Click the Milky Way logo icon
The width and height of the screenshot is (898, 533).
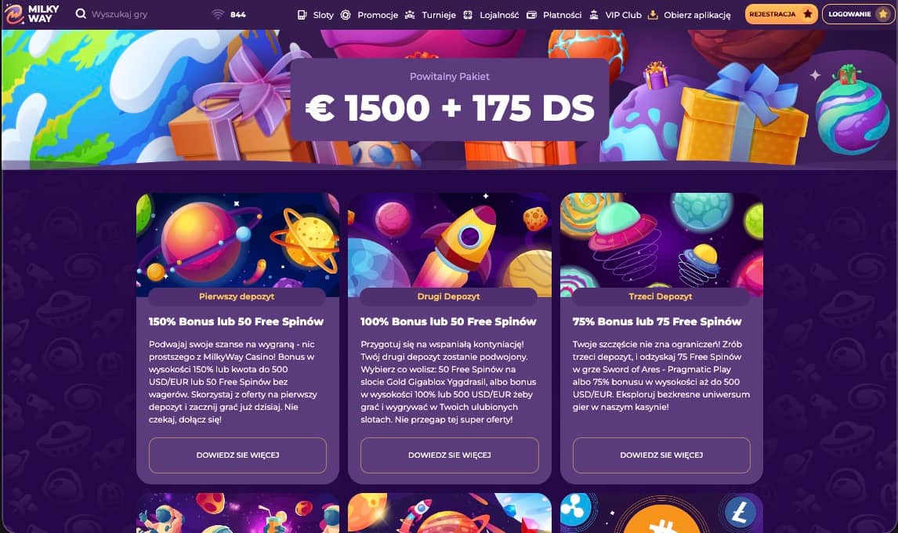coord(14,14)
